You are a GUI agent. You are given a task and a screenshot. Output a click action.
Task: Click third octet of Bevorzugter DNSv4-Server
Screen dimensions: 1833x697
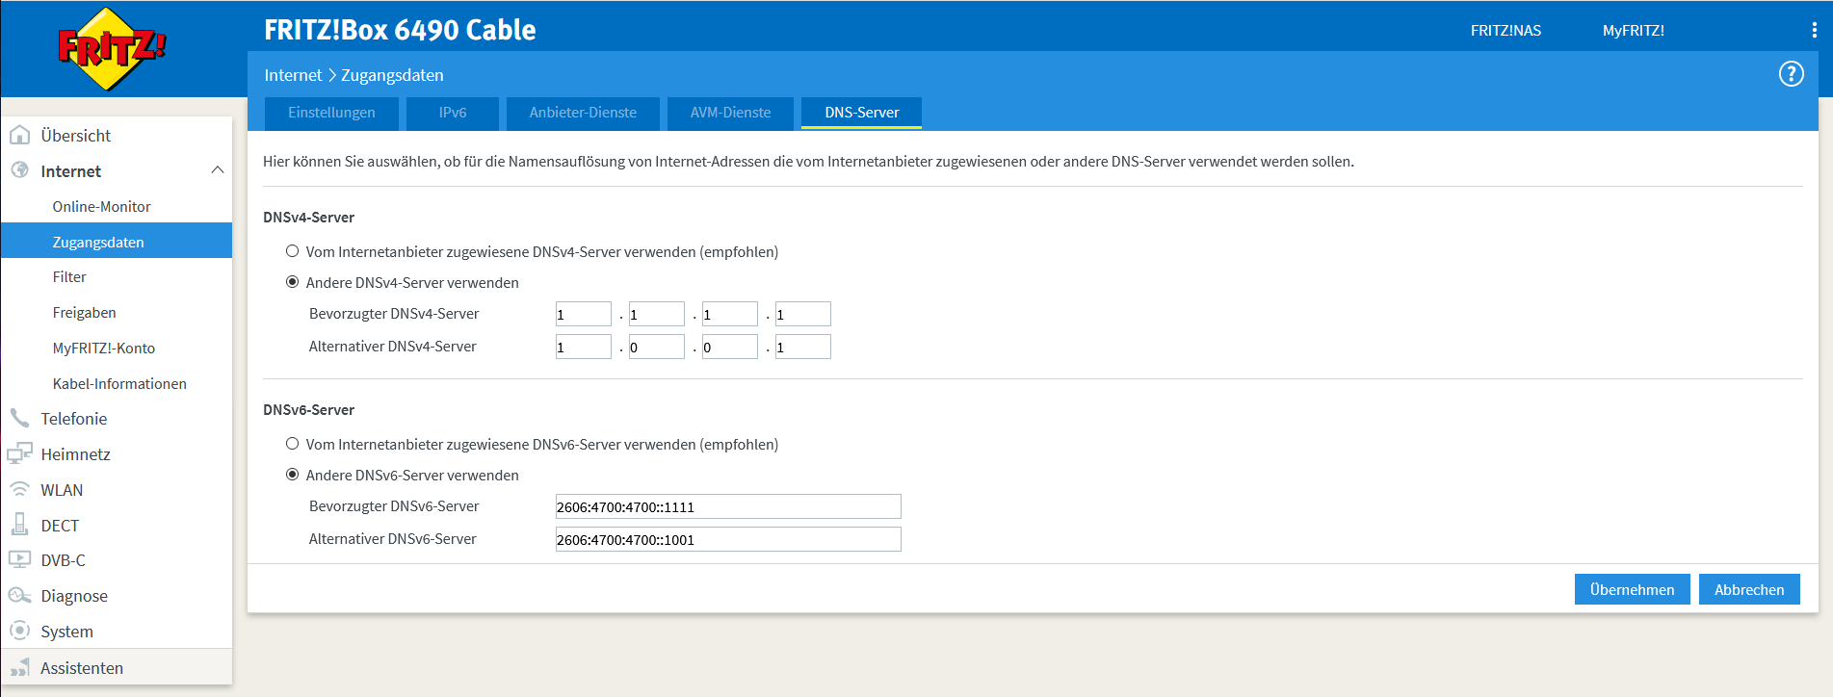coord(730,314)
